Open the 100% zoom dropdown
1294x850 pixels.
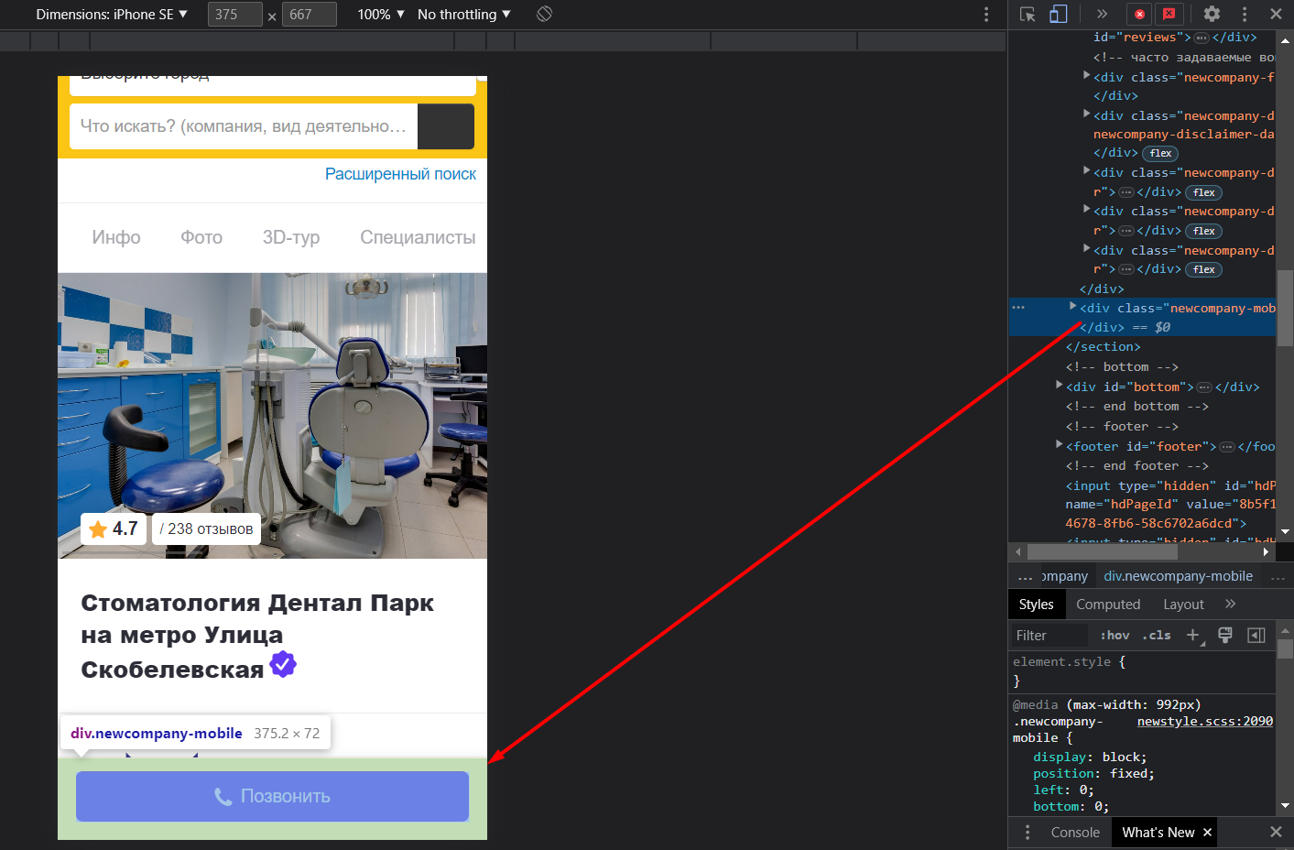[381, 14]
